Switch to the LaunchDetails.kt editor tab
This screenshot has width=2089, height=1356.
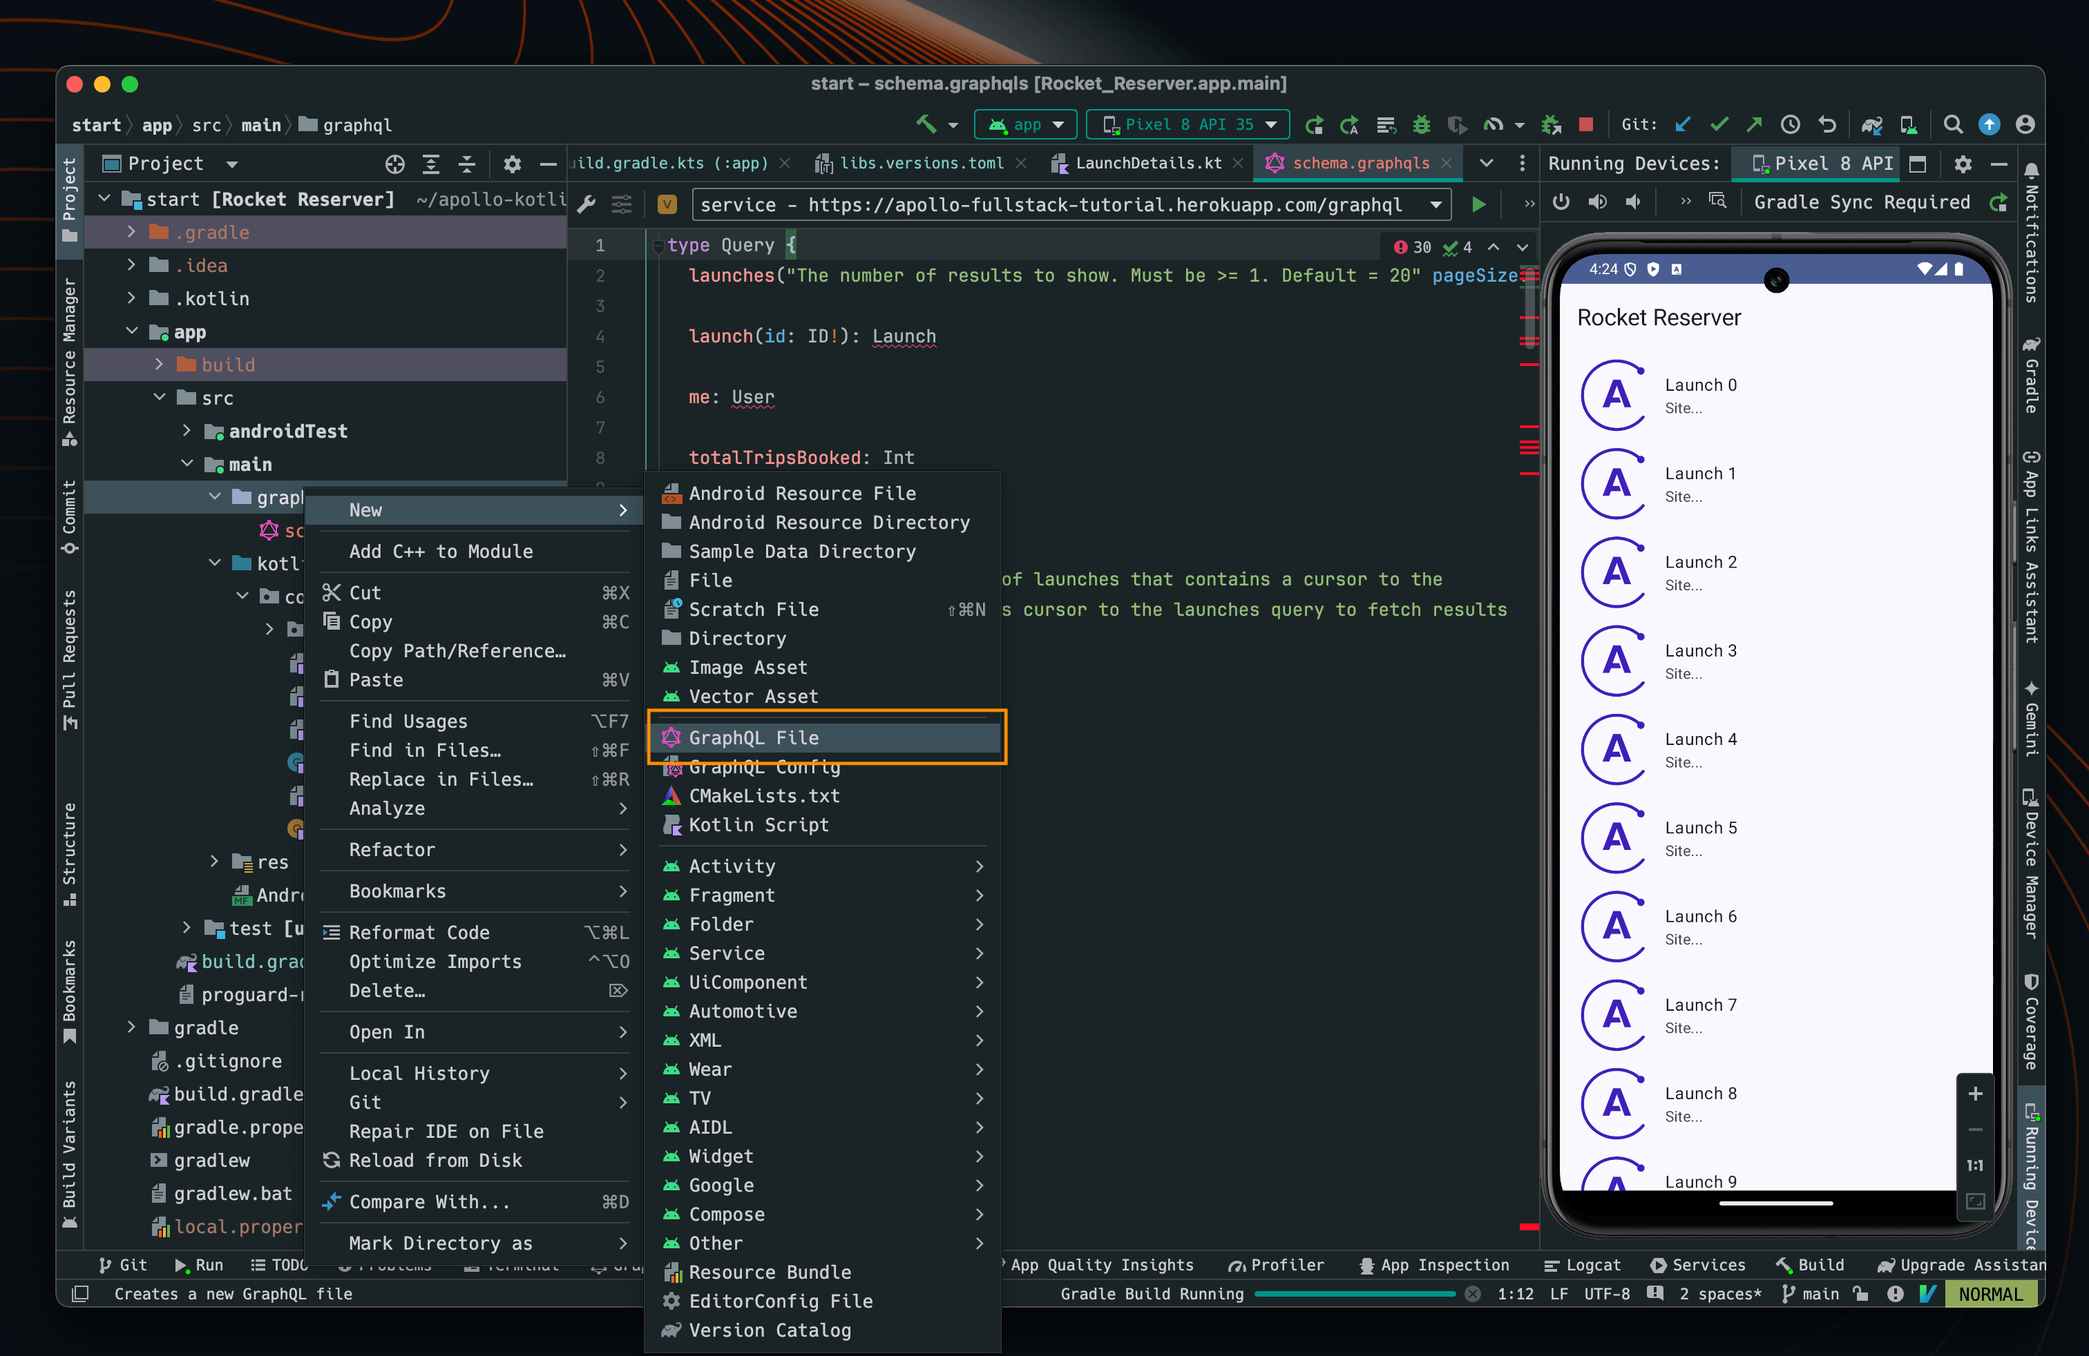click(1147, 163)
